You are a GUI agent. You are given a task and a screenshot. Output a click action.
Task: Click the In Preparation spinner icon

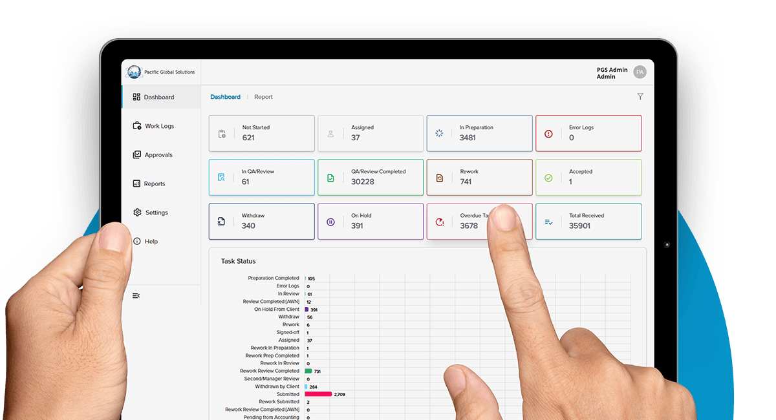click(440, 134)
